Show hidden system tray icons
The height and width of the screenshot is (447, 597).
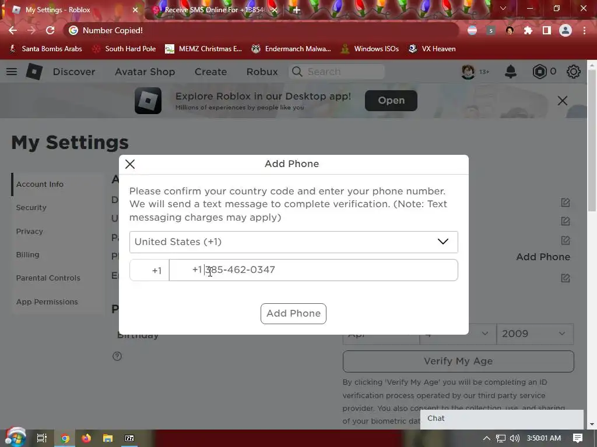pos(487,438)
